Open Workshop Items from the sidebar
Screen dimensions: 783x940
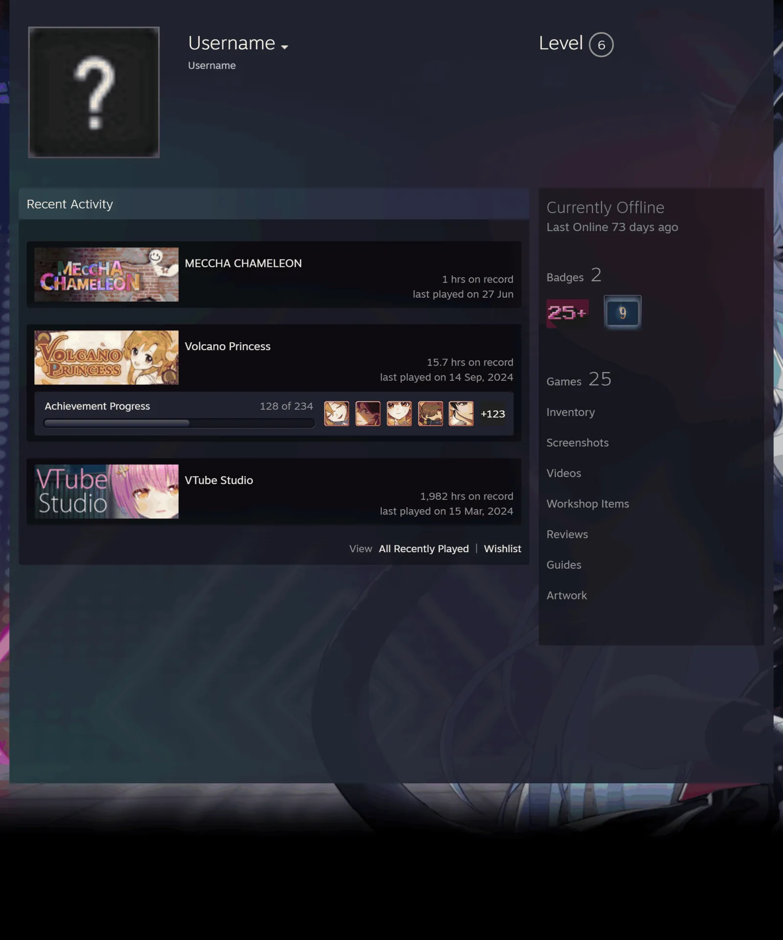(588, 504)
